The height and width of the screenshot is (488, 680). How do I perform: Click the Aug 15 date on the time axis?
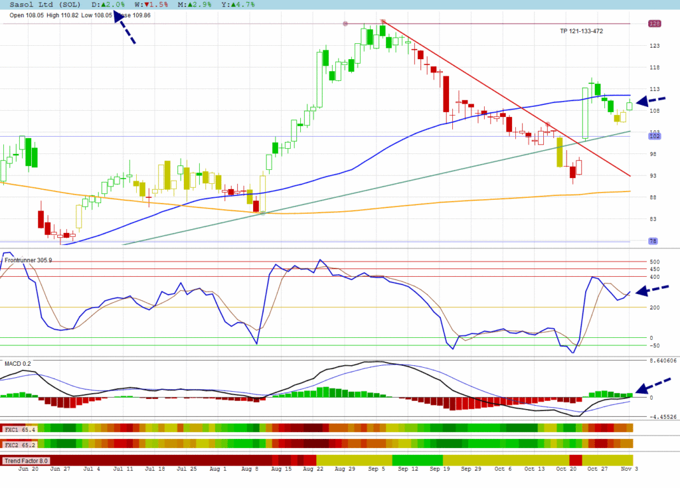282,469
